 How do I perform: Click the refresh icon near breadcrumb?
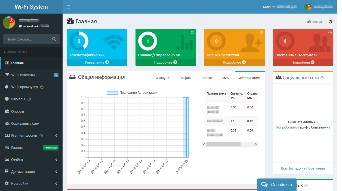tap(330, 22)
